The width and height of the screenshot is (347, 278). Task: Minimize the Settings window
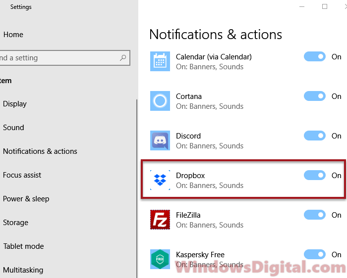[x=302, y=6]
